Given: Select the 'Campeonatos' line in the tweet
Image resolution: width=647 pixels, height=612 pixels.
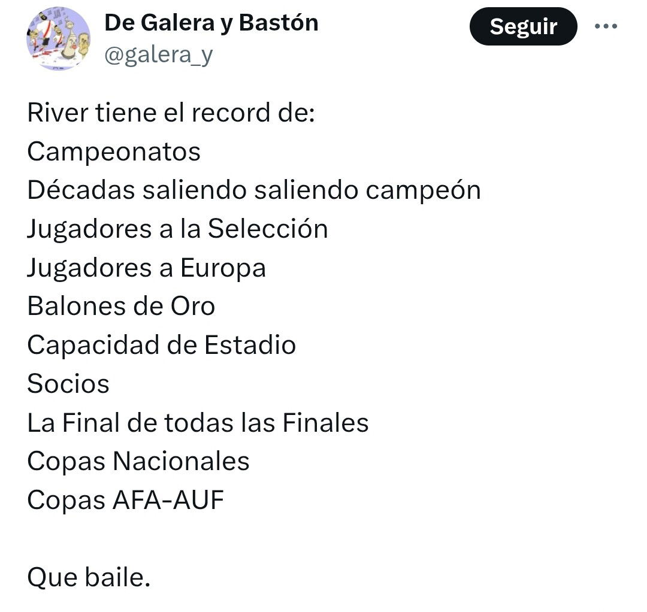Looking at the screenshot, I should (114, 152).
